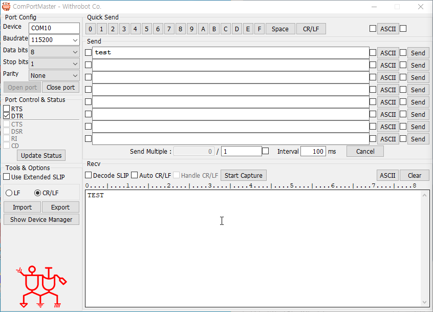This screenshot has height=312, width=433.
Task: Open Show Device Manager
Action: click(41, 219)
